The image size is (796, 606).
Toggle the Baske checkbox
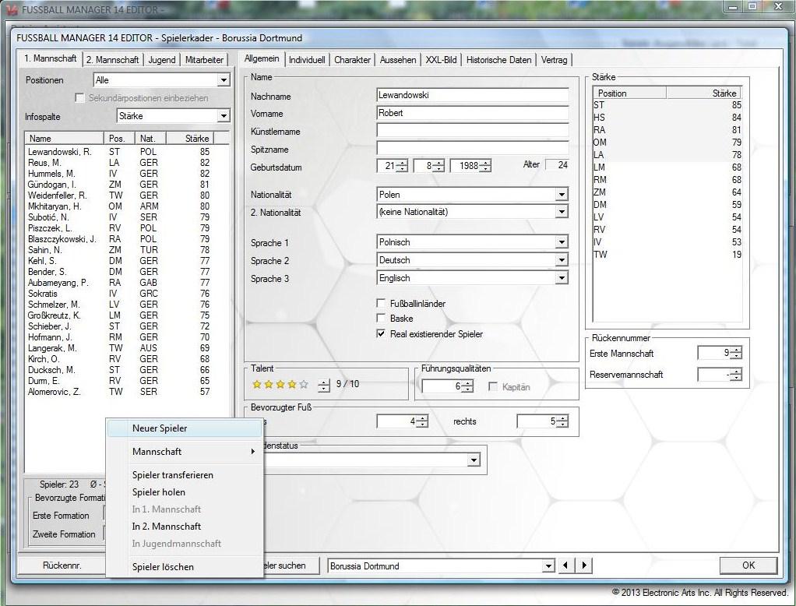coord(381,319)
